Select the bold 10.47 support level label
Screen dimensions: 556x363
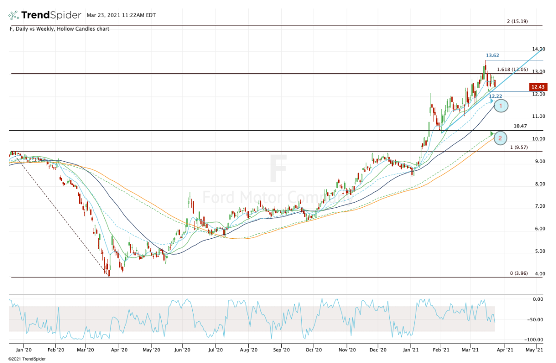click(521, 126)
